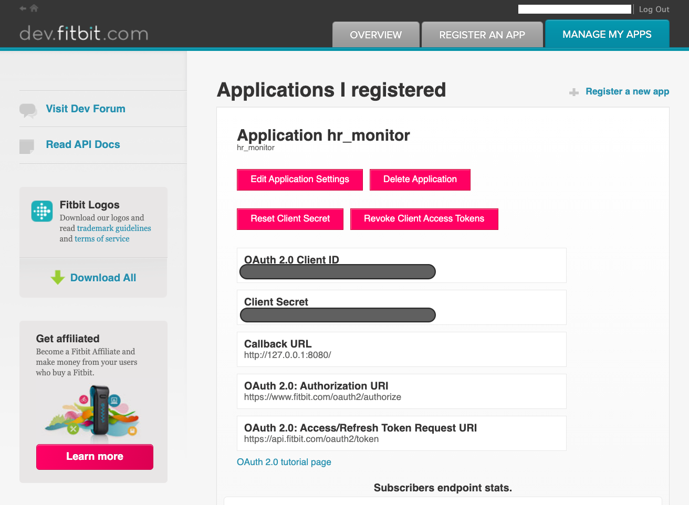Screen dimensions: 689x505
Task: Switch to the Register An App tab
Action: tap(482, 35)
